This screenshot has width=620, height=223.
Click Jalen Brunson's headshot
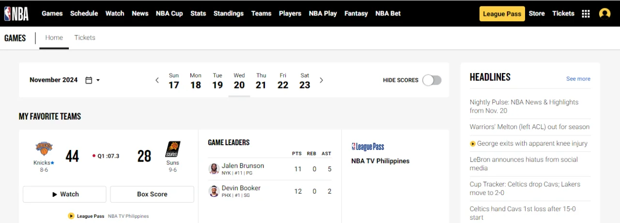(214, 169)
